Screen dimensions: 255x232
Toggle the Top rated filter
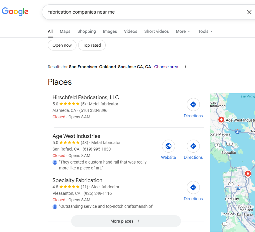pyautogui.click(x=92, y=45)
